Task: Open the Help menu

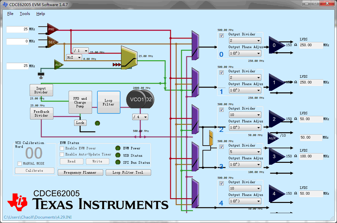Action: pyautogui.click(x=41, y=13)
